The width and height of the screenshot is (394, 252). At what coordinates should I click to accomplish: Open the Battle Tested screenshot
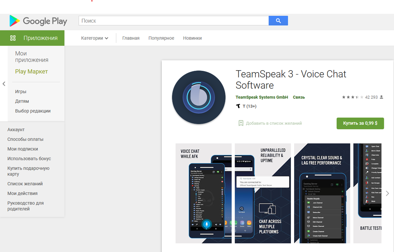[367, 193]
